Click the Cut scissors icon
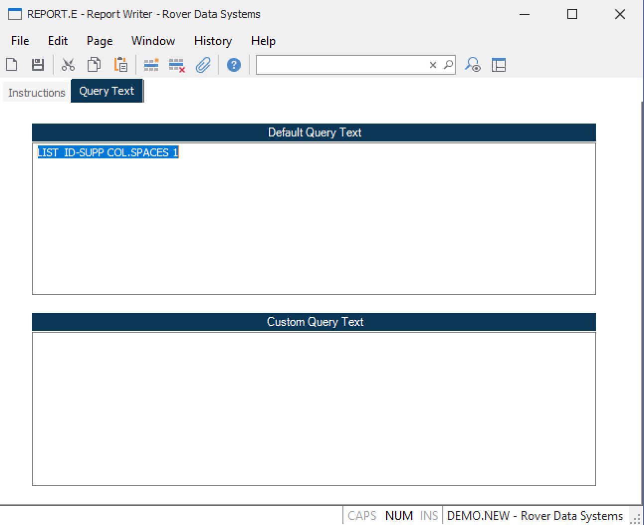The width and height of the screenshot is (644, 525). [x=68, y=65]
